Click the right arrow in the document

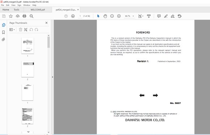pyautogui.click(x=155, y=95)
